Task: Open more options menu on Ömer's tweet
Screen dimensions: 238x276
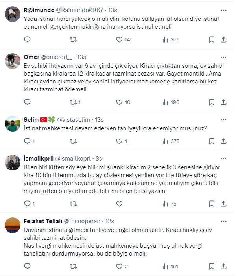Action: (223, 57)
